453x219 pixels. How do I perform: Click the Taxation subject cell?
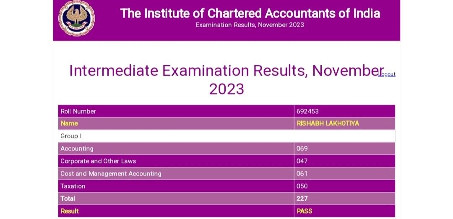[176, 186]
